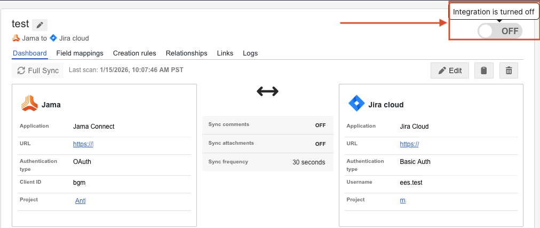This screenshot has width=540, height=228.
Task: Click the clipboard copy icon button
Action: 484,70
